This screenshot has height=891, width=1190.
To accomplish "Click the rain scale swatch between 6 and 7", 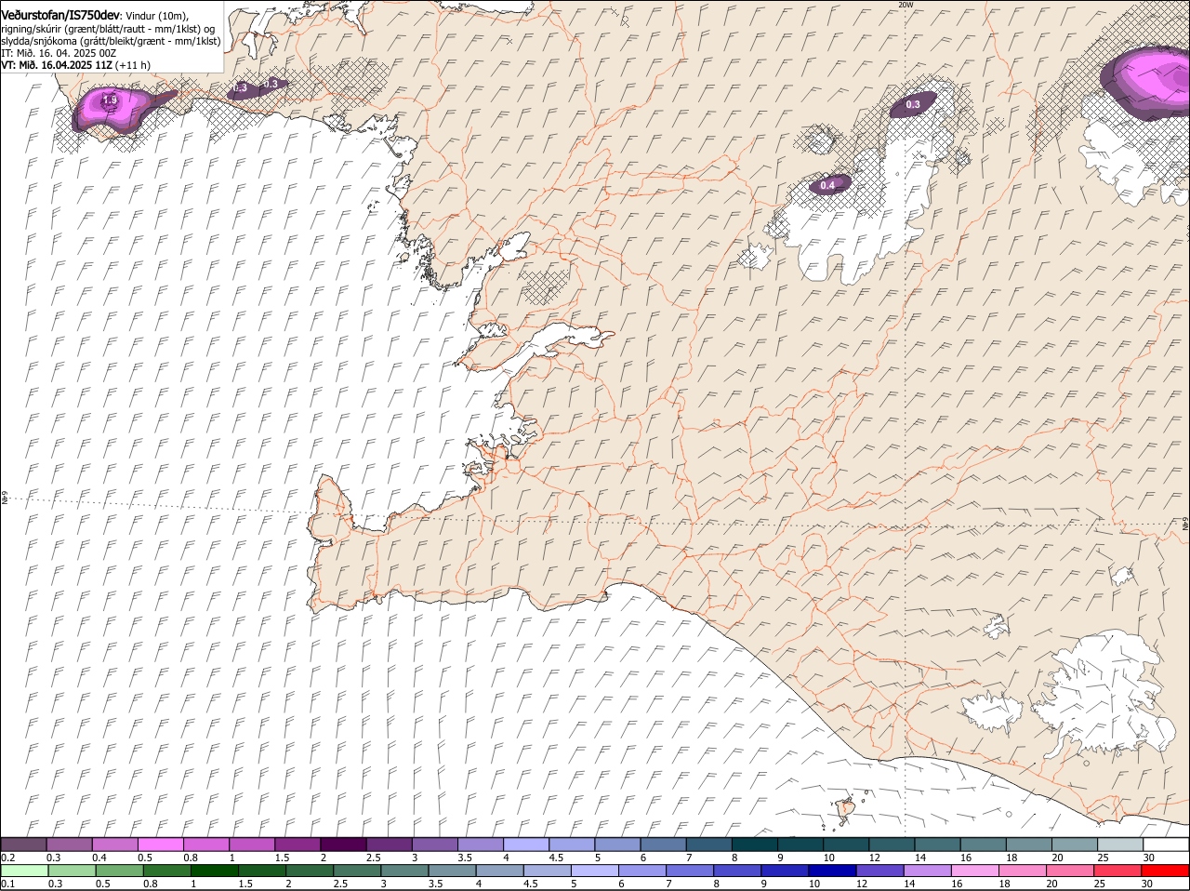I will [641, 871].
